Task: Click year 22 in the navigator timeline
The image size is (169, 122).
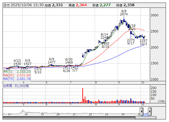Action: 90,114
